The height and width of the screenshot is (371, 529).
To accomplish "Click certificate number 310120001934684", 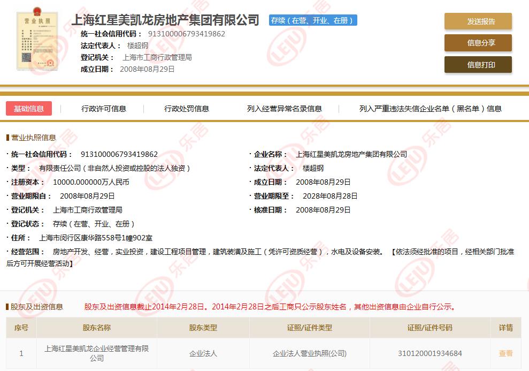I will [430, 353].
